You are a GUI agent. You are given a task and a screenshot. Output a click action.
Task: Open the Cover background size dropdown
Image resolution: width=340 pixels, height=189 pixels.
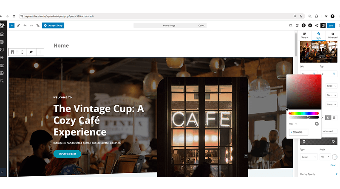pyautogui.click(x=331, y=104)
